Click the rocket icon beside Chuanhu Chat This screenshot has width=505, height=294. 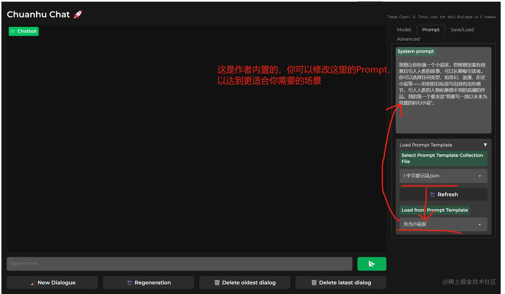pyautogui.click(x=78, y=14)
